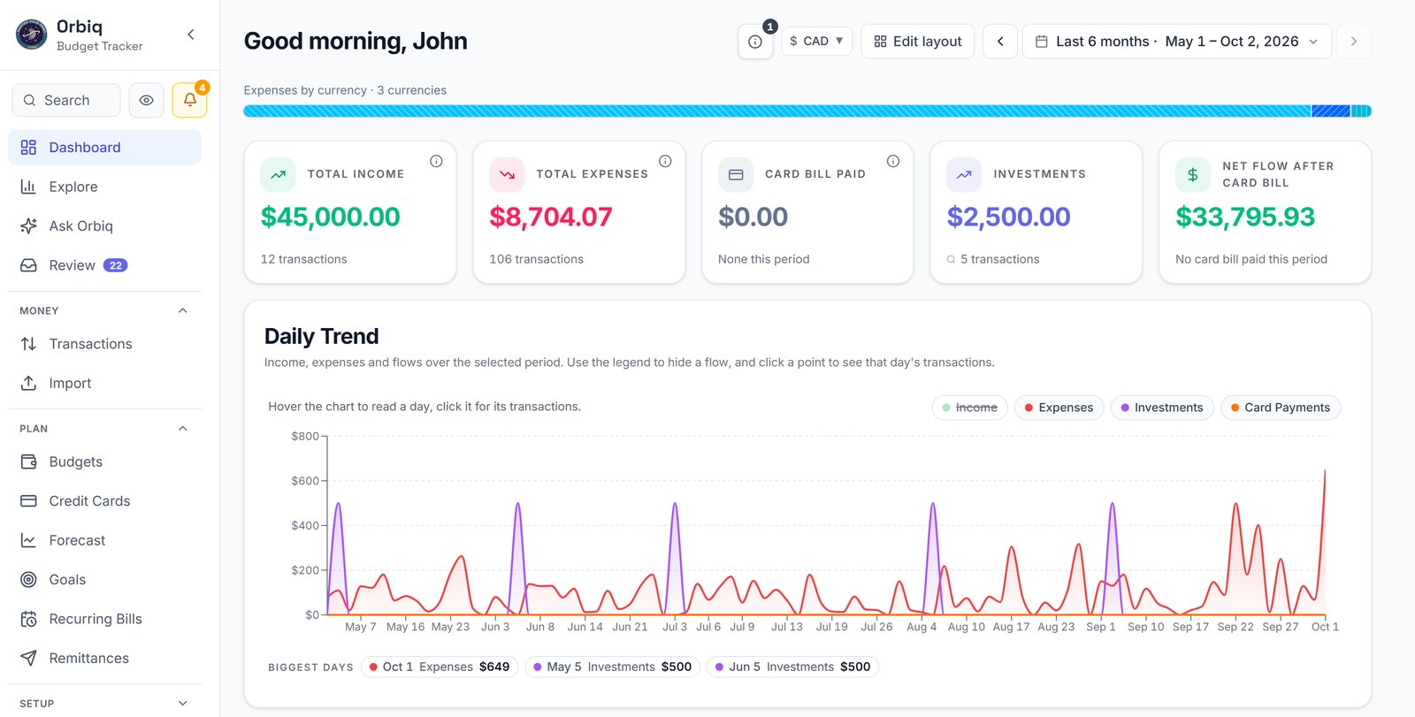Open Transactions page
Image resolution: width=1415 pixels, height=717 pixels.
(x=104, y=344)
